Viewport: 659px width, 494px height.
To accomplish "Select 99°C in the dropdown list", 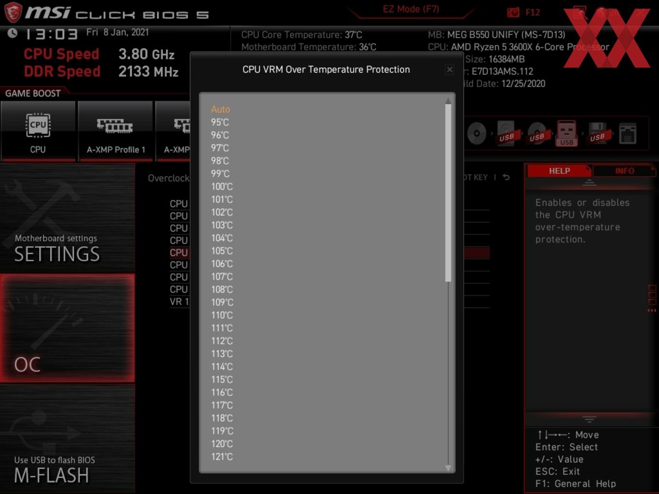I will (220, 173).
